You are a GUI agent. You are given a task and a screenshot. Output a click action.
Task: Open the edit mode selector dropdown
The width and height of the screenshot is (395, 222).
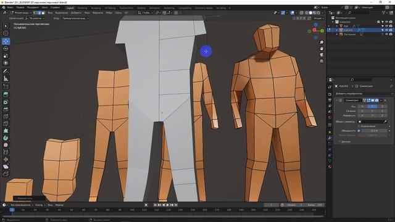coord(21,12)
